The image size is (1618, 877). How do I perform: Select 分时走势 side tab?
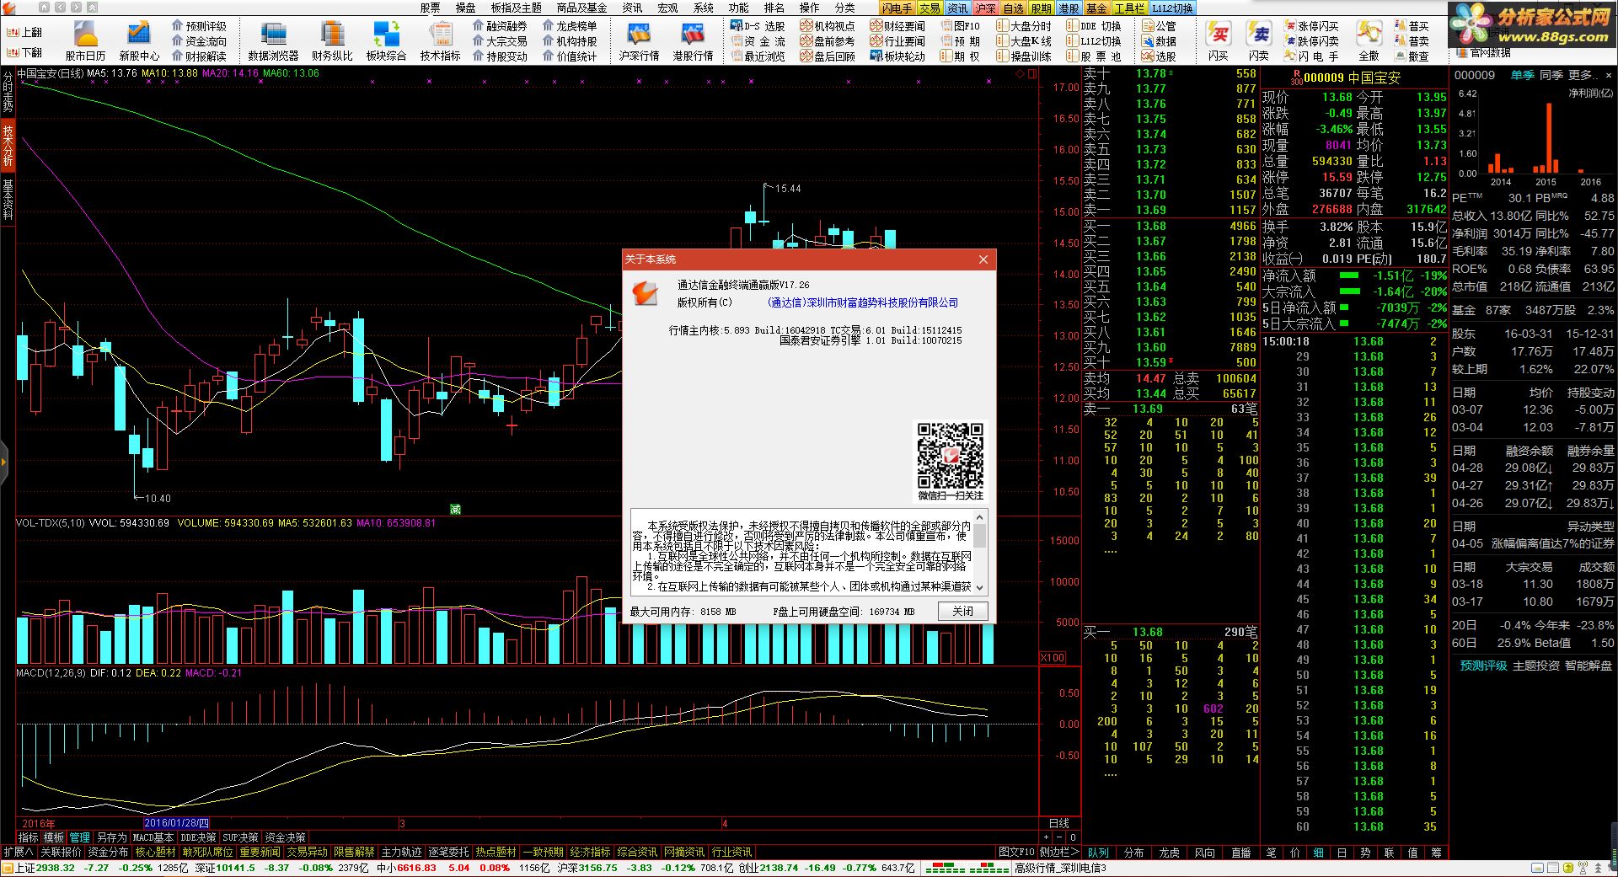click(8, 92)
